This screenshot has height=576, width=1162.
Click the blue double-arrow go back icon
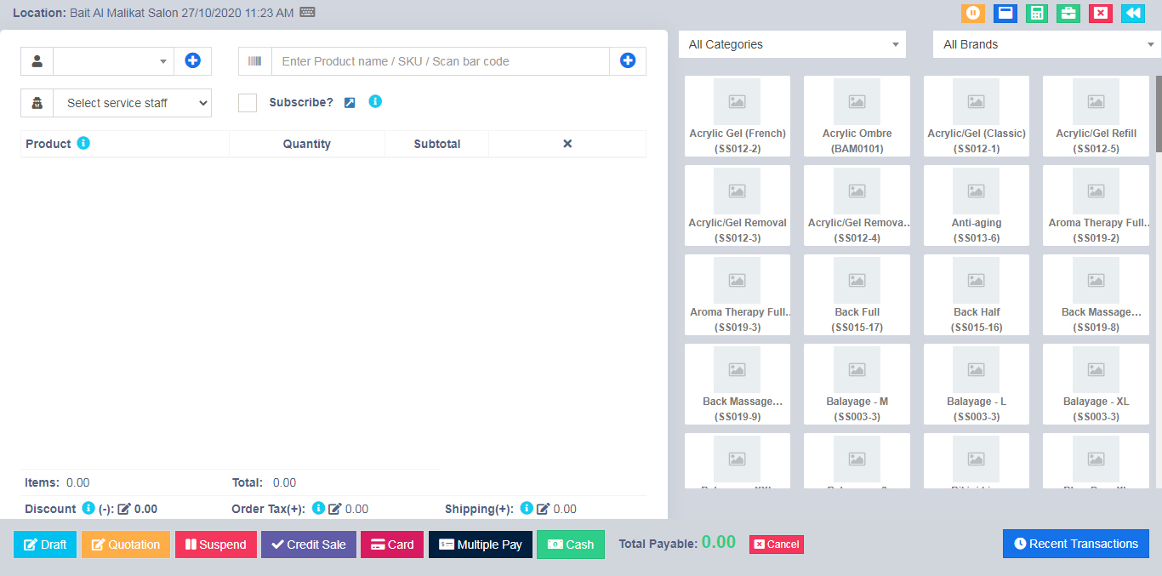click(1132, 13)
